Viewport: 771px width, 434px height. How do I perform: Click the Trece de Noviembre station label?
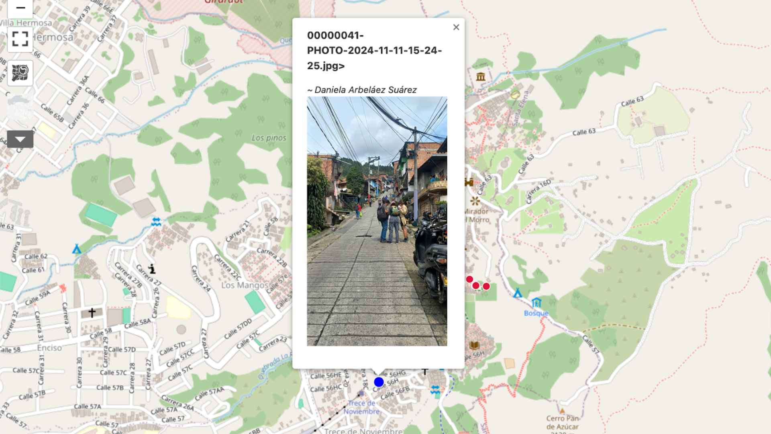[x=361, y=407]
